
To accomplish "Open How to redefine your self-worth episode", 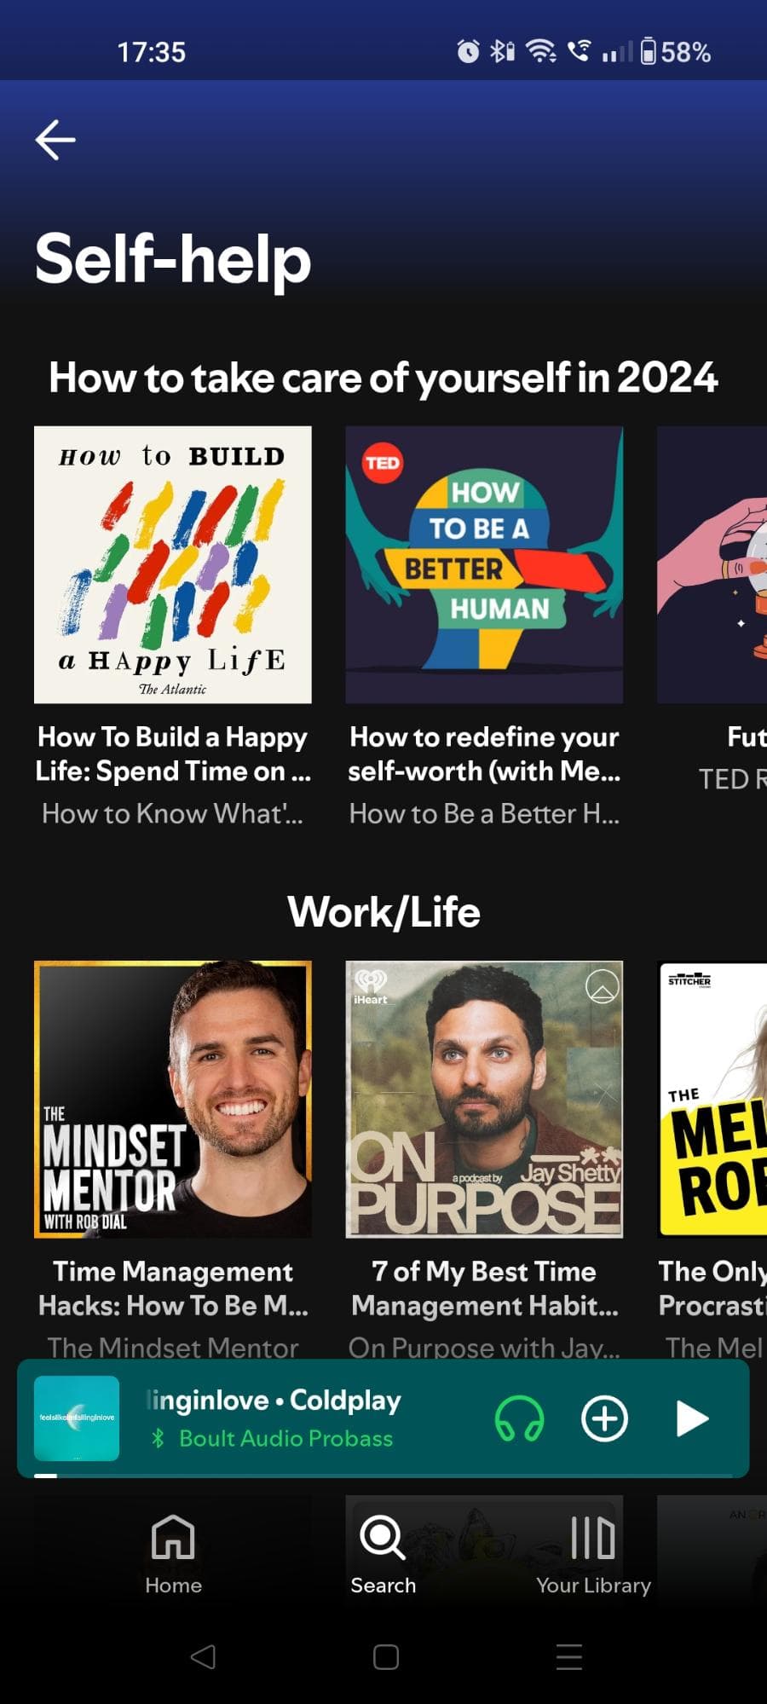I will [484, 754].
